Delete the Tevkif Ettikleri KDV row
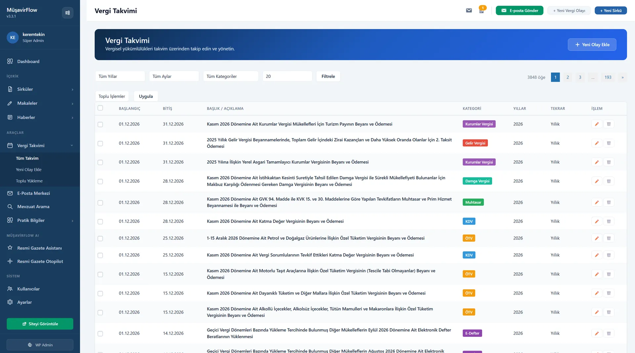This screenshot has height=353, width=635. tap(609, 255)
